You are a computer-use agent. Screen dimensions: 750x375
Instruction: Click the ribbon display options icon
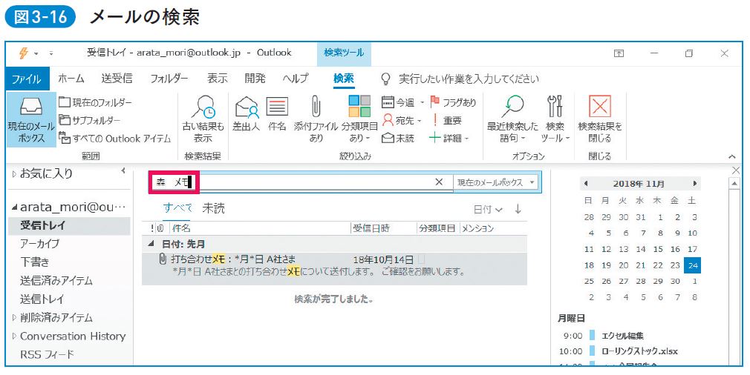pyautogui.click(x=619, y=53)
